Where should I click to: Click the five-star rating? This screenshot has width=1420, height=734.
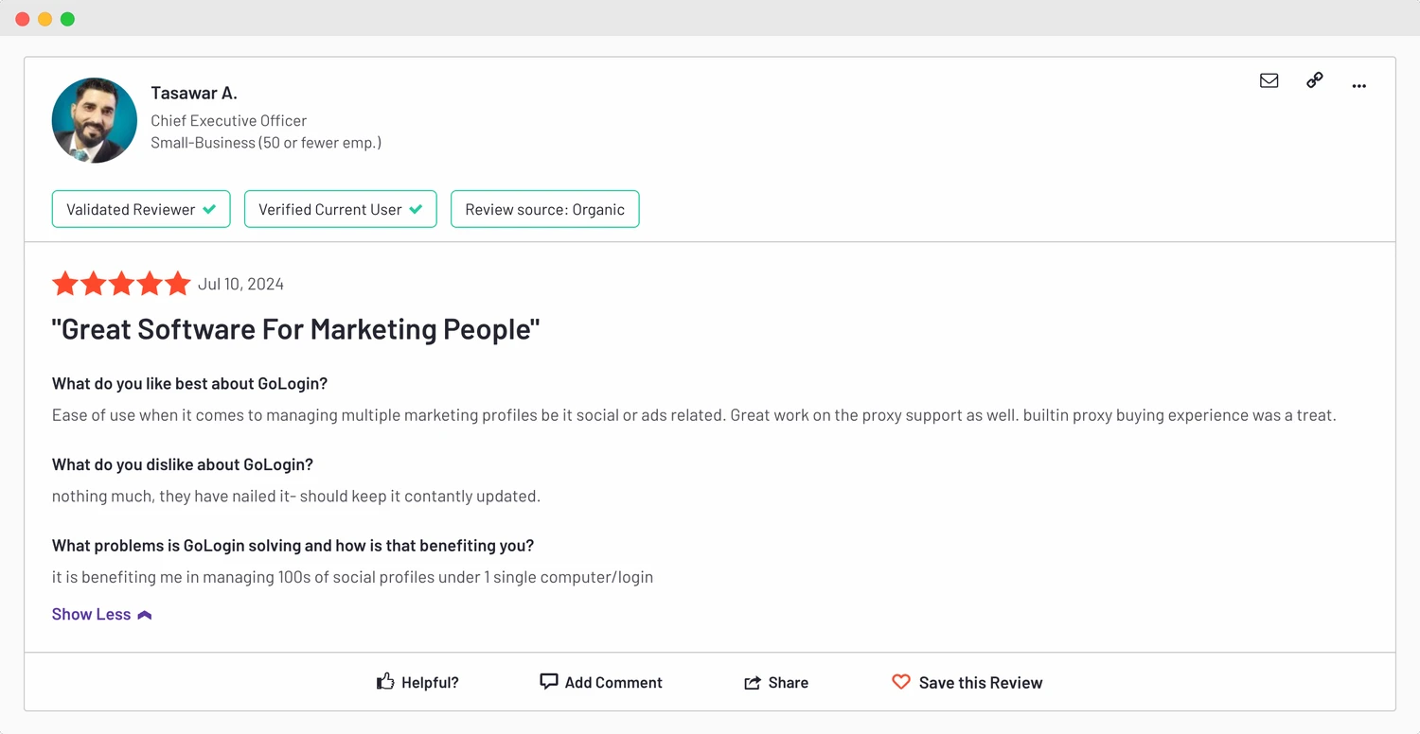coord(121,284)
